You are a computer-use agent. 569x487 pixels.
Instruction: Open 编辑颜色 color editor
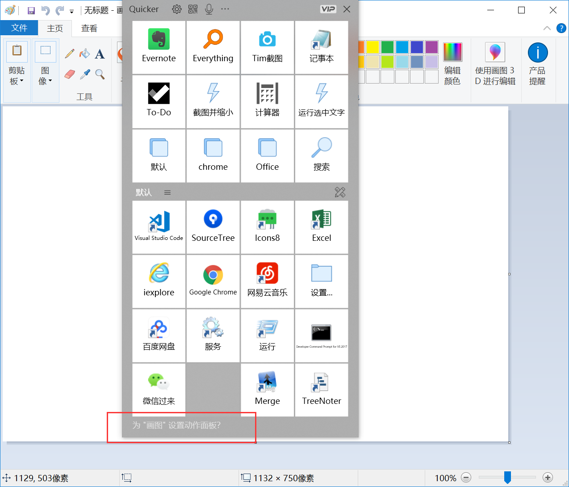tap(452, 64)
